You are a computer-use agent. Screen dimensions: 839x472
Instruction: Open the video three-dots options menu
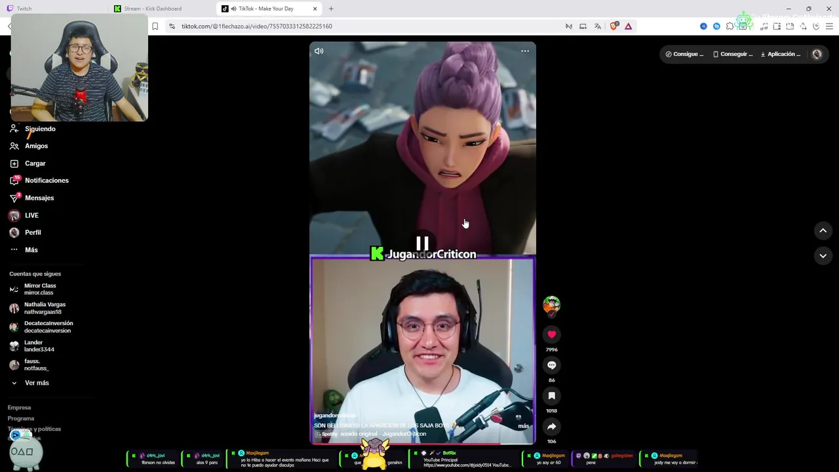coord(525,51)
